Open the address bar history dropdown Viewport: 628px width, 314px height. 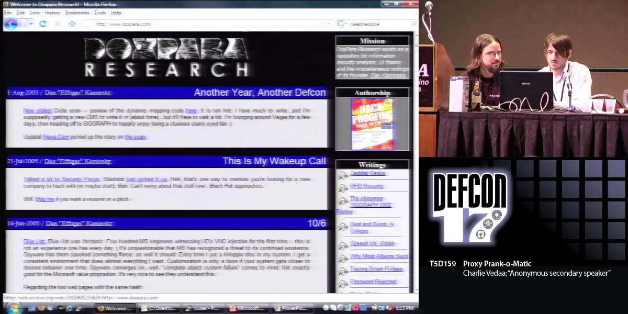pos(329,24)
